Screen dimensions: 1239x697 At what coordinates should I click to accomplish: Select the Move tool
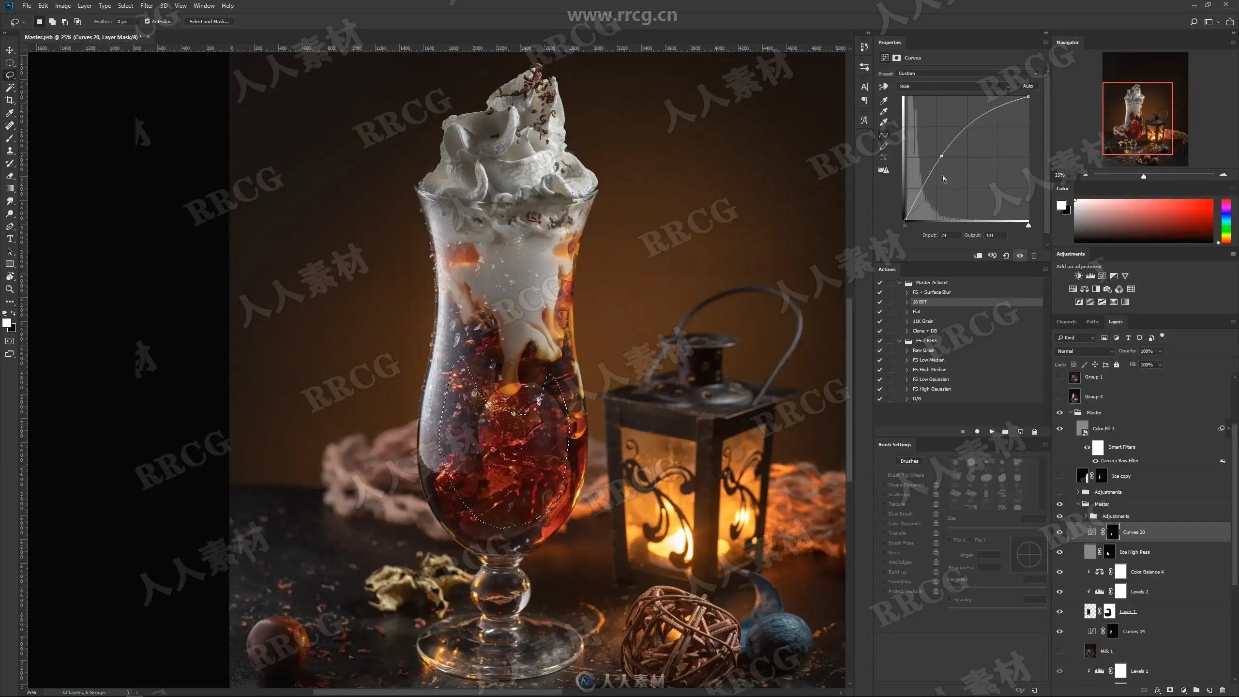10,50
